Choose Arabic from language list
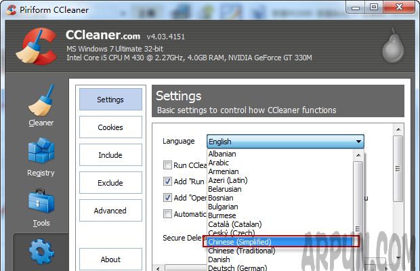Image resolution: width=420 pixels, height=271 pixels. pyautogui.click(x=280, y=163)
